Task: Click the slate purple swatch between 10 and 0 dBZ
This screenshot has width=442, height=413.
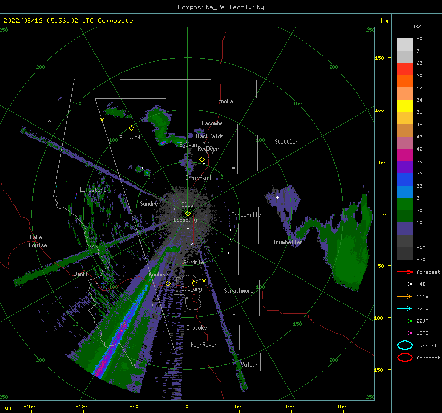Action: point(405,228)
